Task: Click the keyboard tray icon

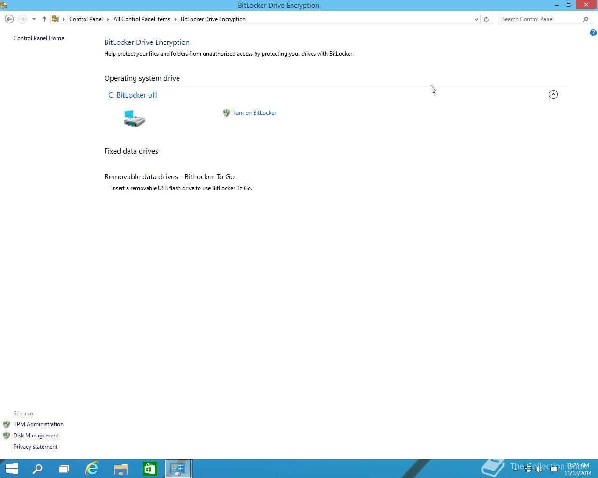Action: point(554,469)
